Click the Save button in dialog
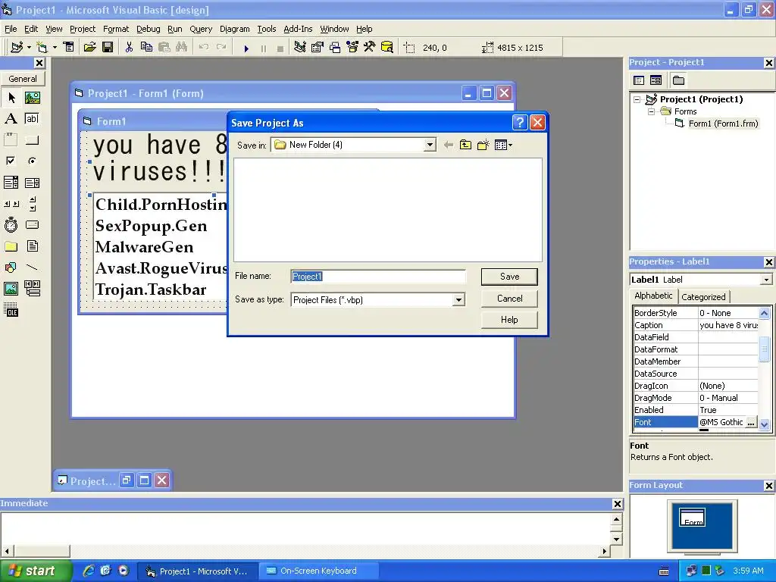The width and height of the screenshot is (776, 582). point(509,277)
